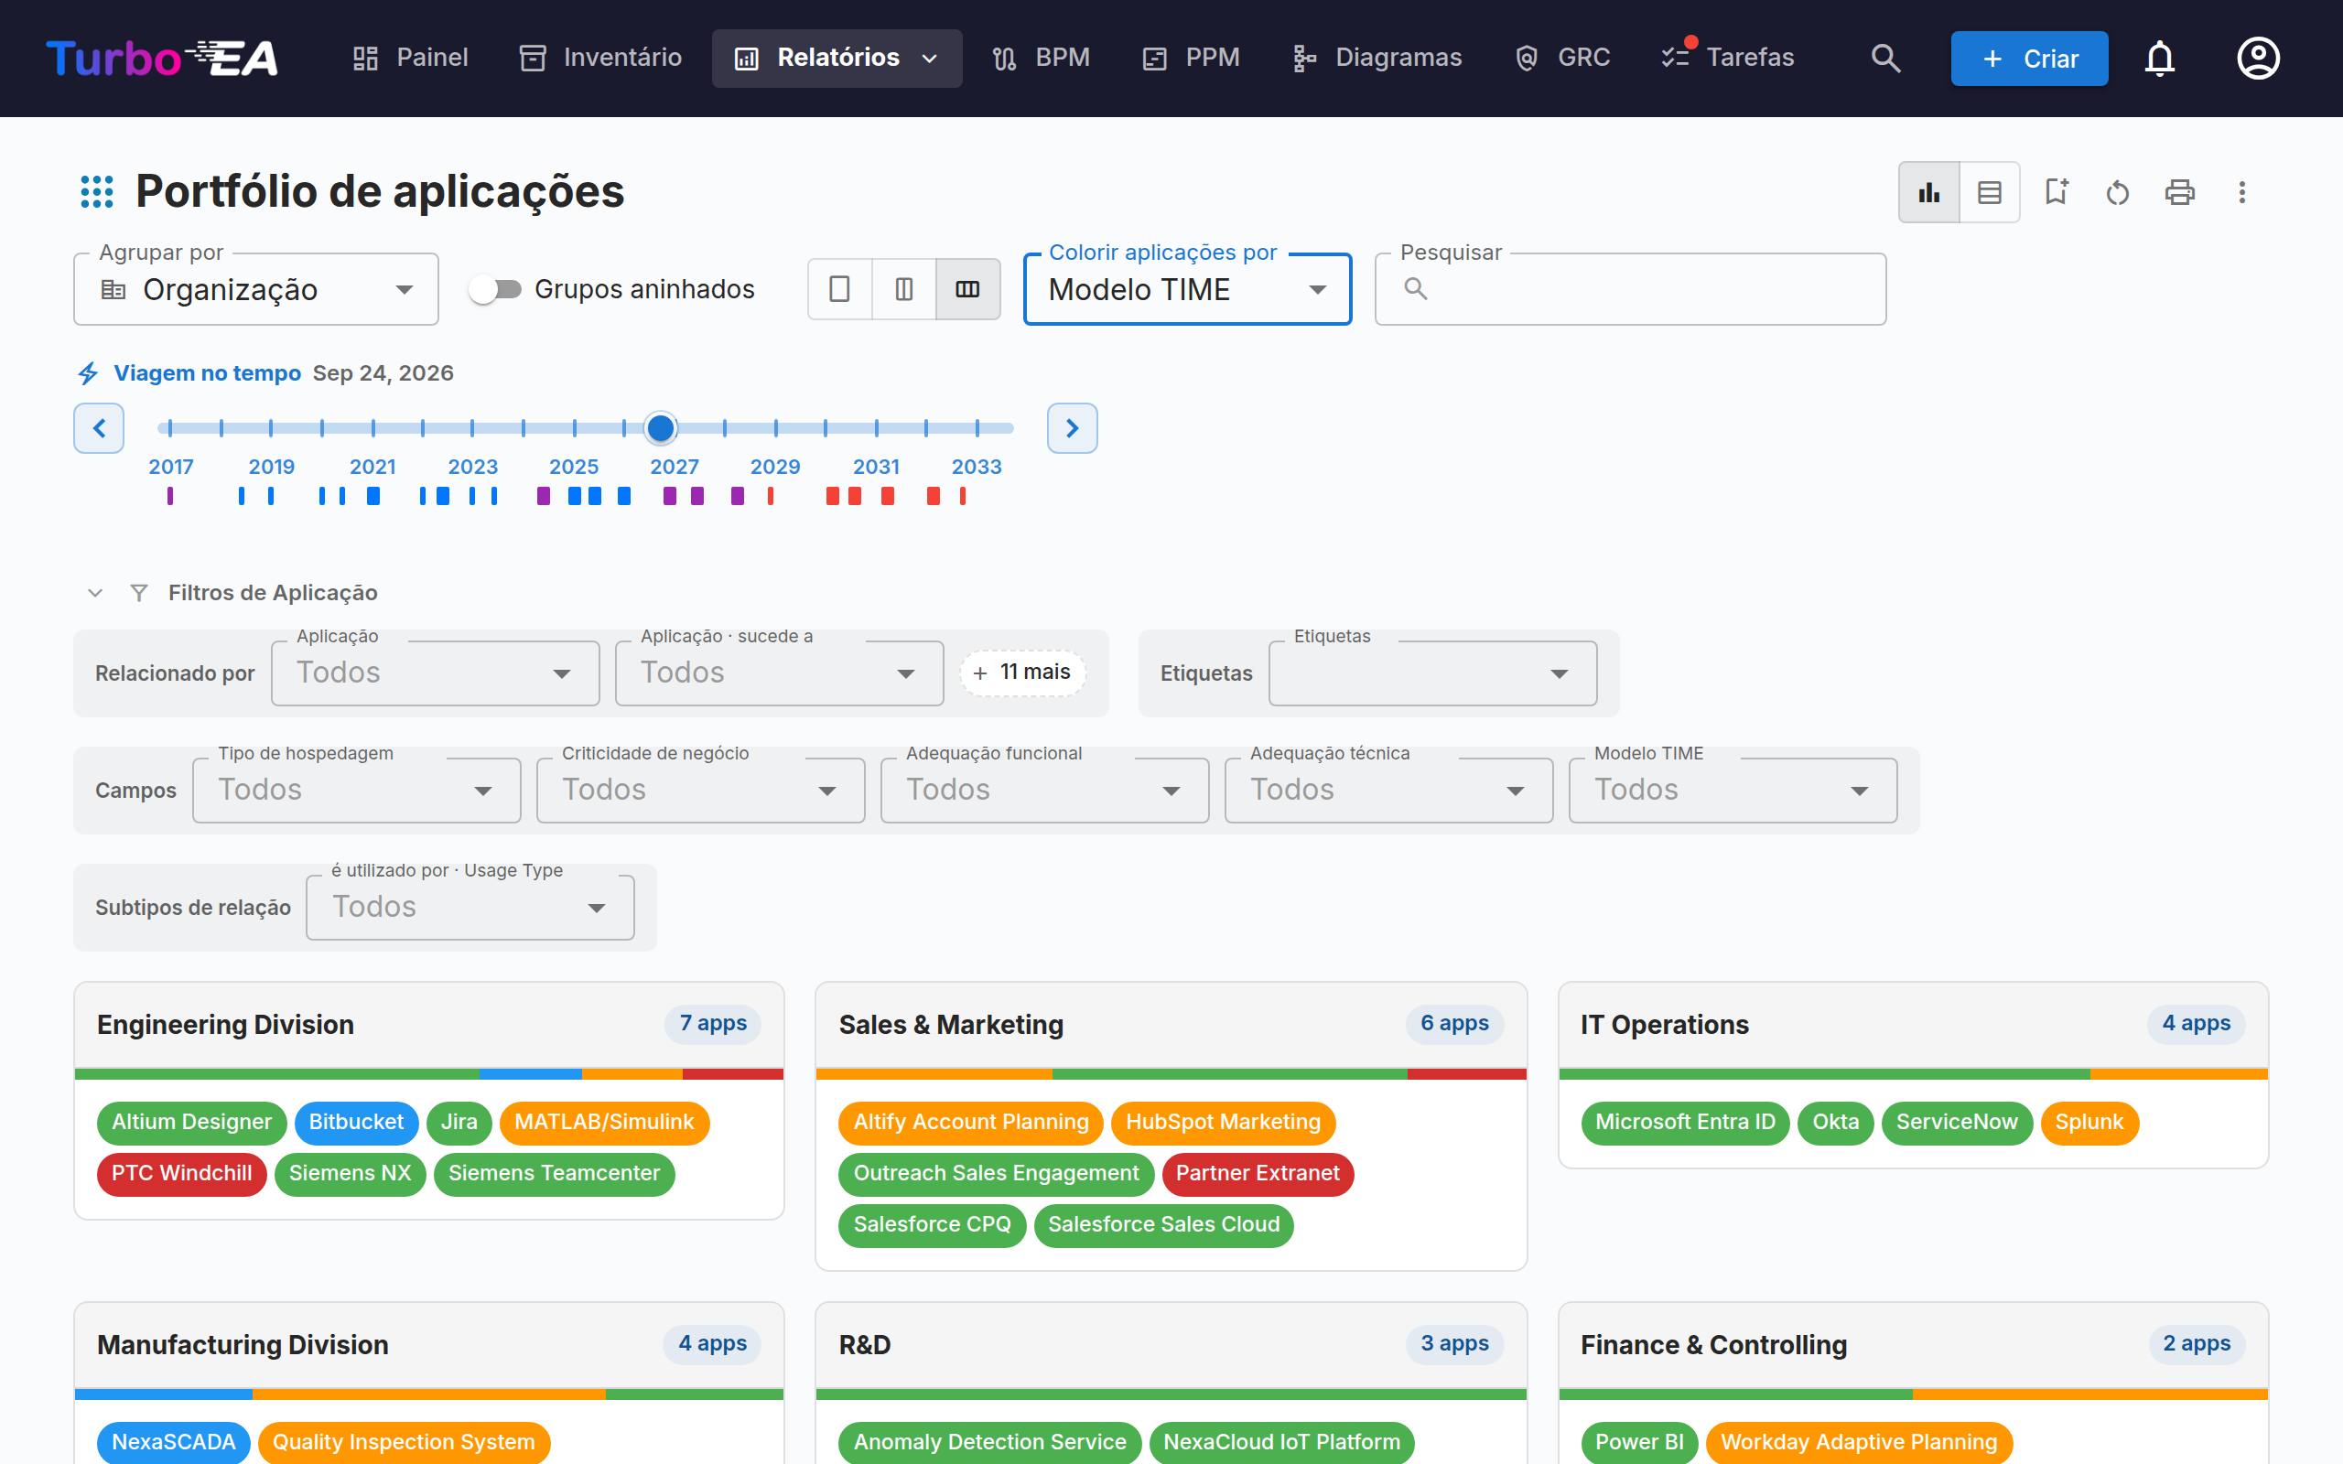Open the Agrupar por Organização dropdown
The width and height of the screenshot is (2343, 1464).
(256, 289)
